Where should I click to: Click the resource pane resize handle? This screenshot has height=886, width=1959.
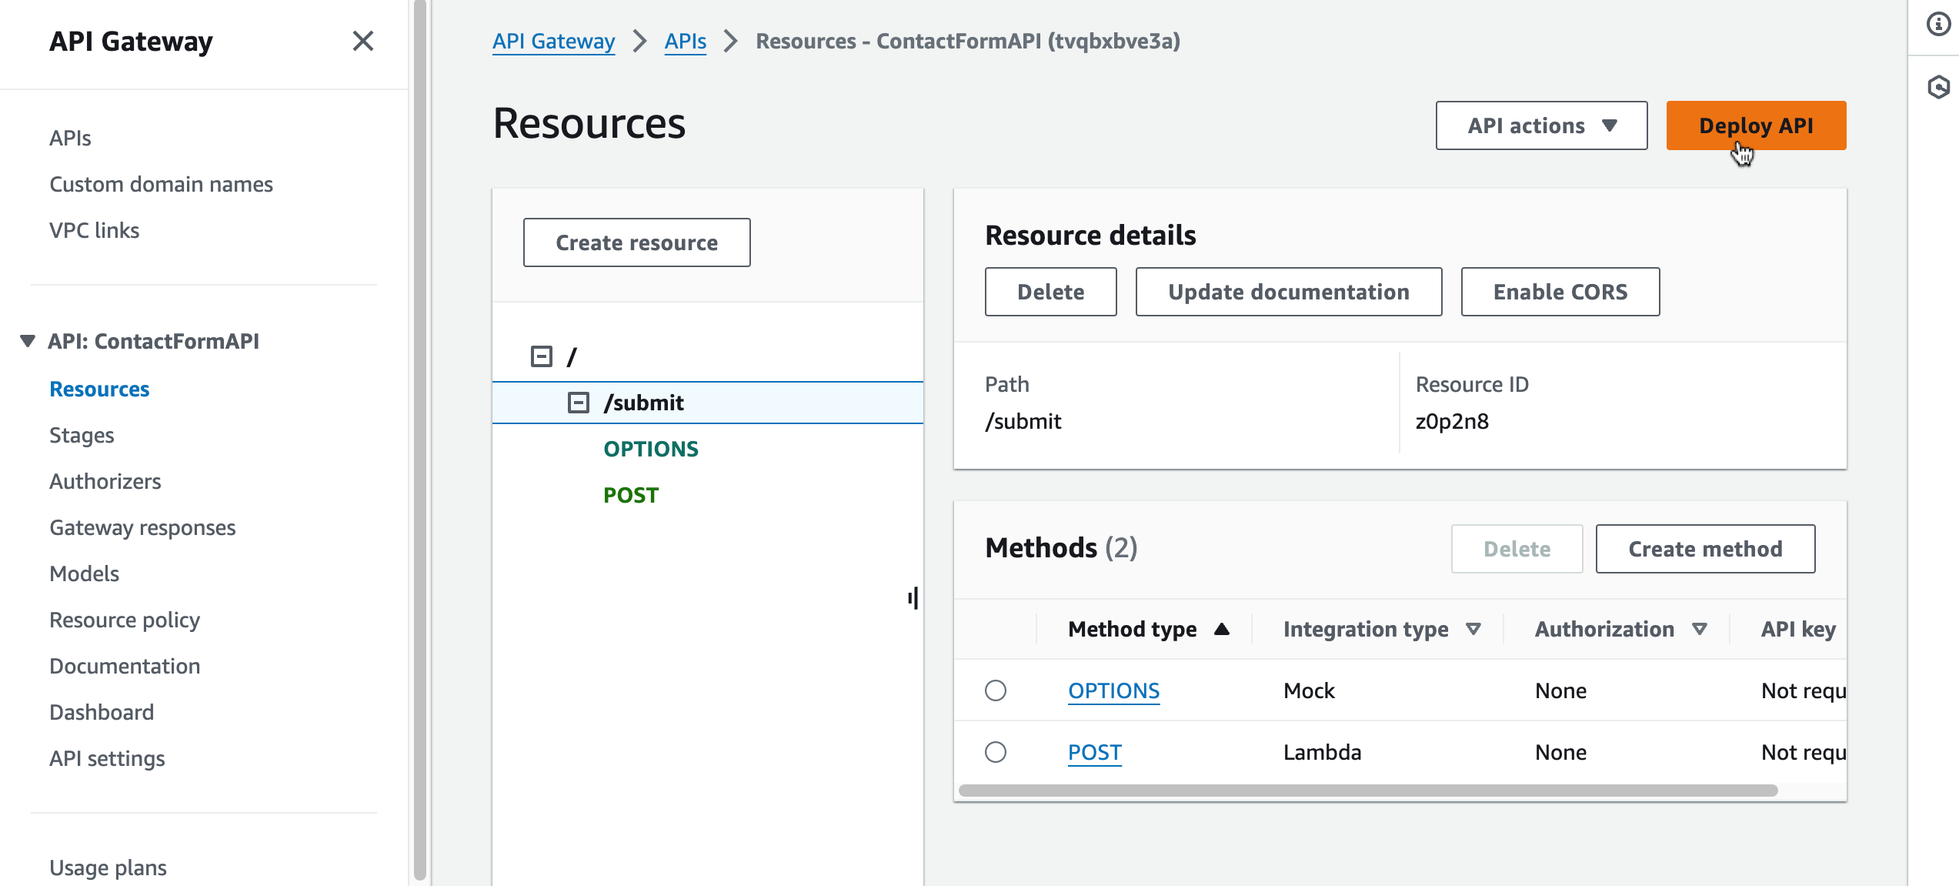(x=913, y=598)
